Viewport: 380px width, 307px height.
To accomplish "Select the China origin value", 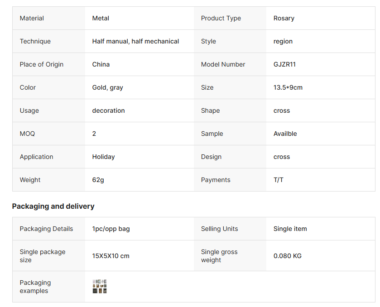I will [101, 64].
